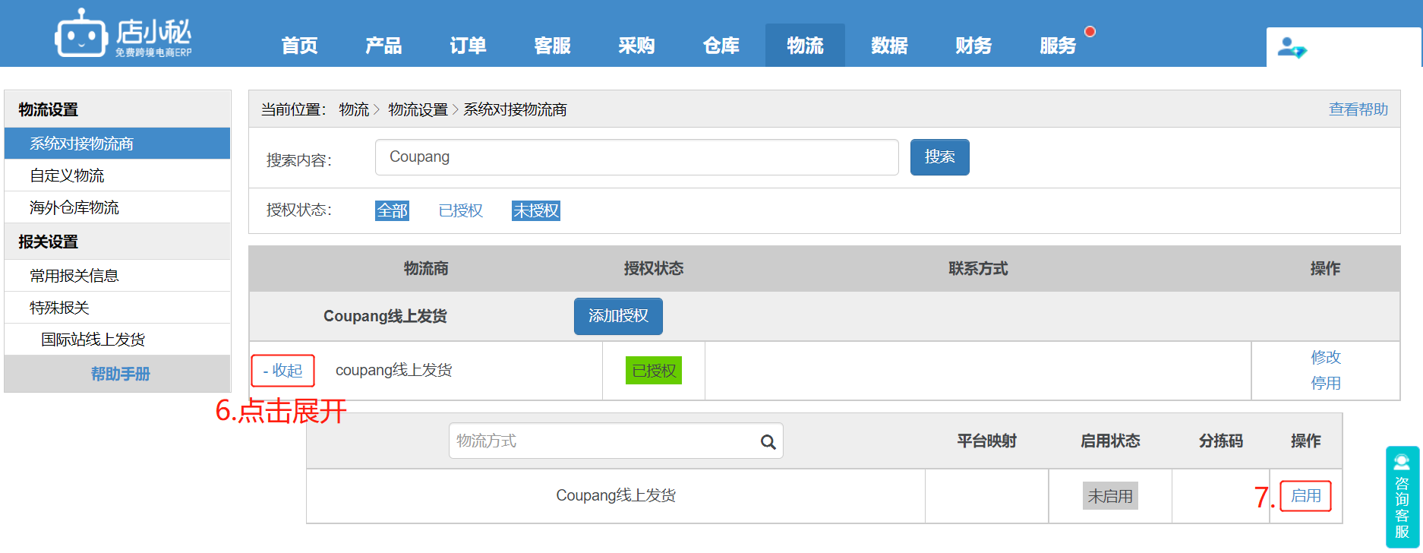Focus the 搜索内容 field containing Coupang
Image resolution: width=1423 pixels, height=553 pixels.
click(x=636, y=157)
